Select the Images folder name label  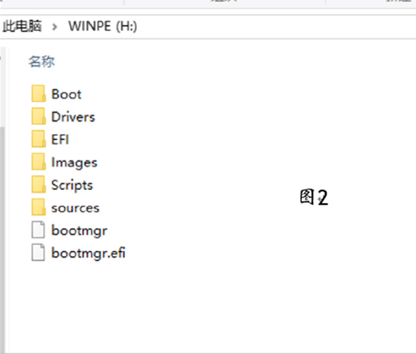(74, 163)
